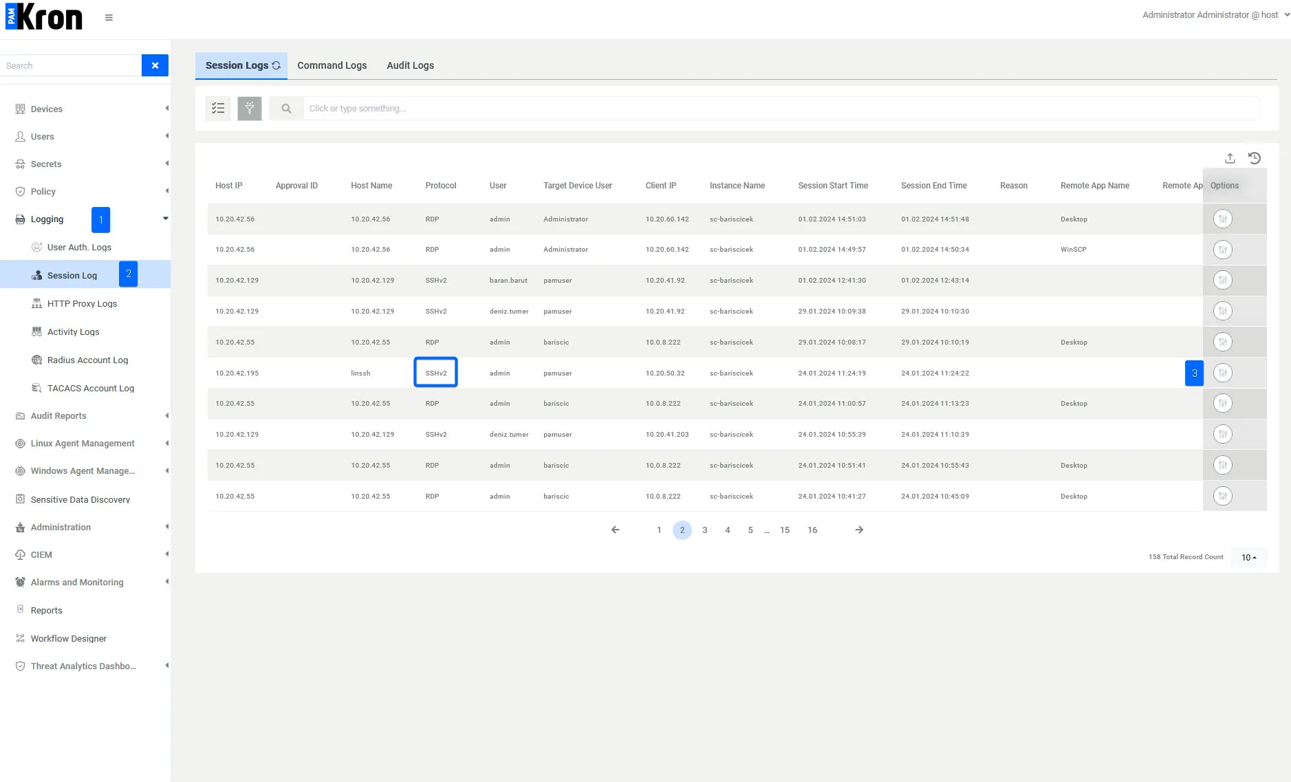Click the 'Click or type something' filter field
This screenshot has width=1291, height=782.
(x=781, y=108)
